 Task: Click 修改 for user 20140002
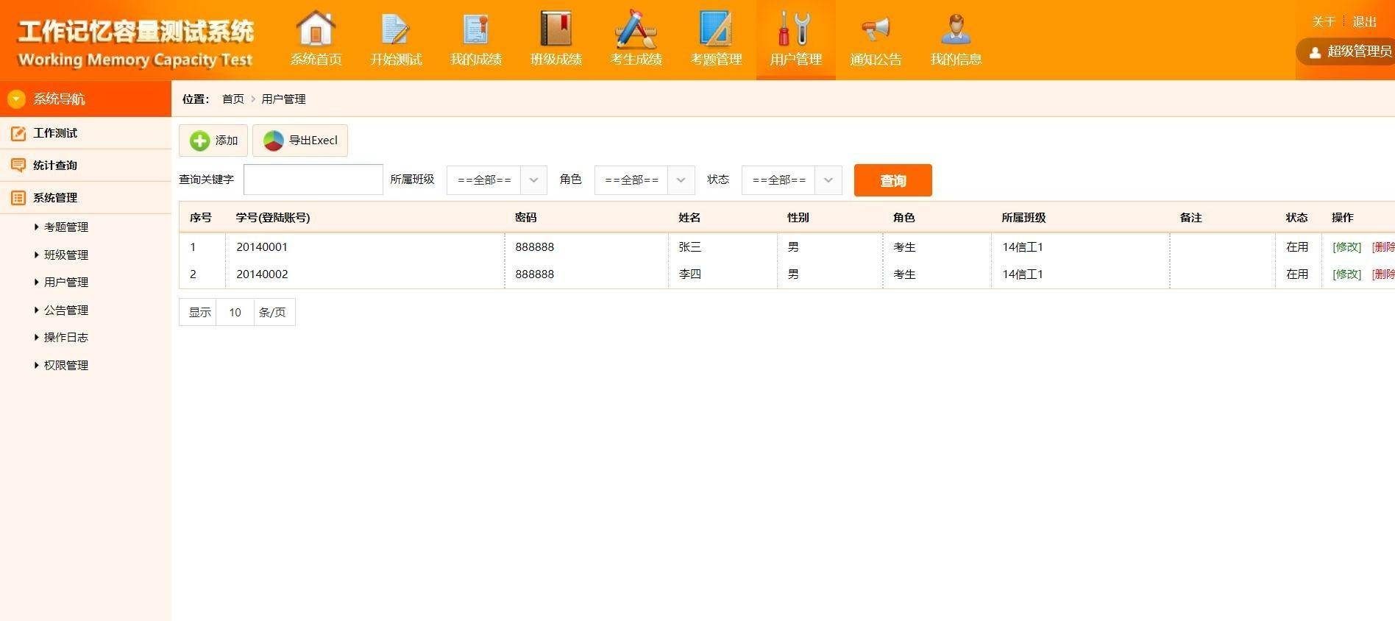(1346, 274)
